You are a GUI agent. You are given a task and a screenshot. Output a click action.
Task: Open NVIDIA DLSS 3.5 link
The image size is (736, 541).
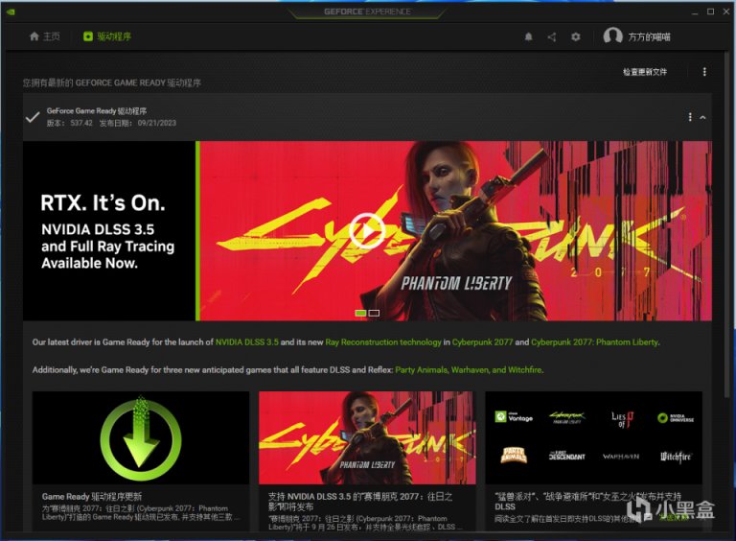point(247,342)
